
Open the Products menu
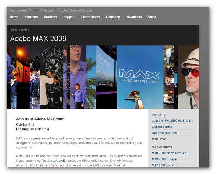51,17
